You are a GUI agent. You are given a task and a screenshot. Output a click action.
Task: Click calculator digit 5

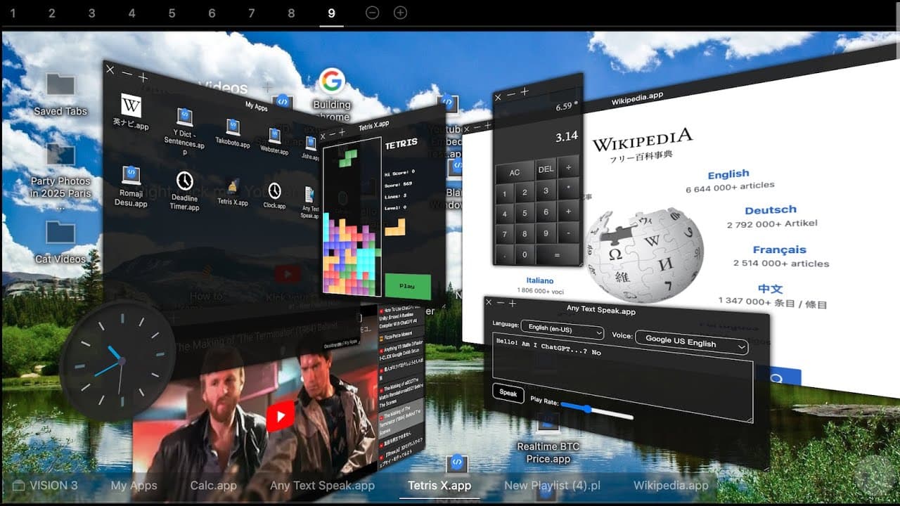(525, 213)
